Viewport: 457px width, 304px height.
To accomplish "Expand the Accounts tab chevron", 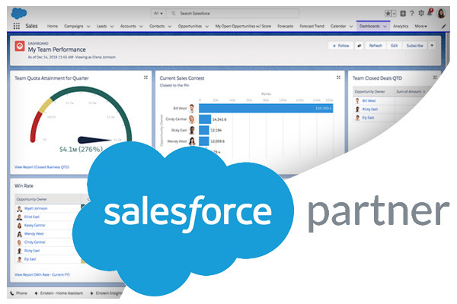I will point(141,26).
